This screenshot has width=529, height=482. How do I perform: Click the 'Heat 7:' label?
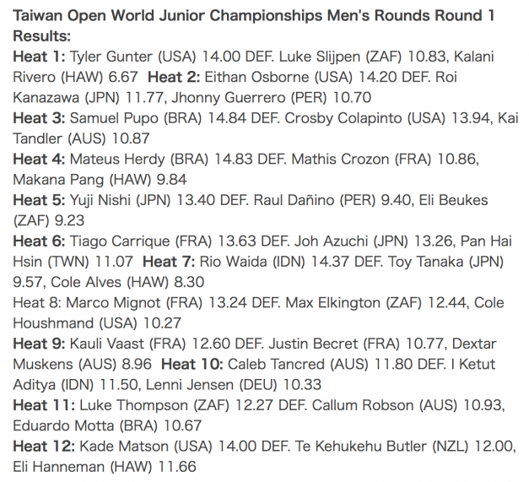tap(169, 262)
